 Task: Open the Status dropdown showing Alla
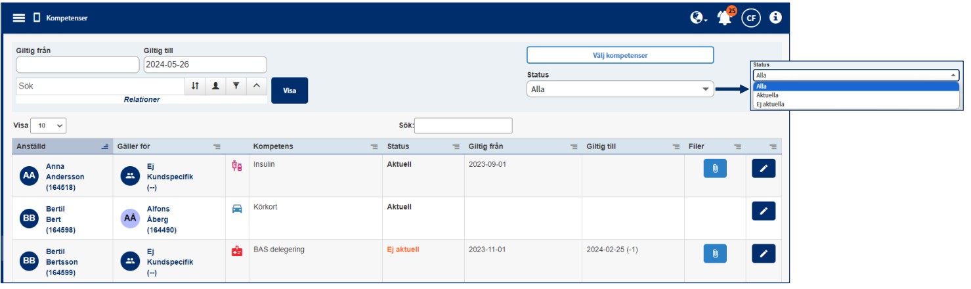[x=620, y=89]
